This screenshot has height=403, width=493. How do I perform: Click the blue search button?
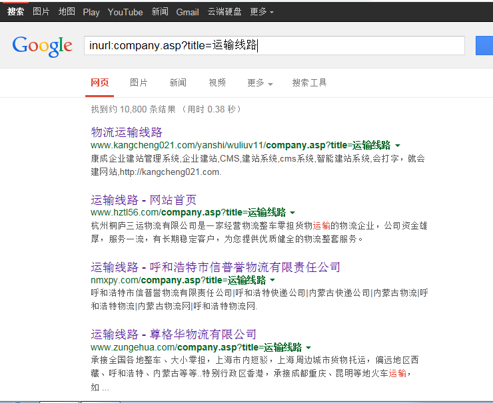(x=484, y=46)
